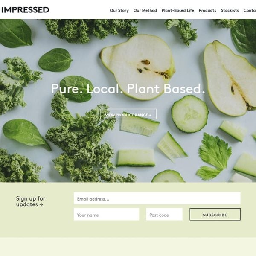The width and height of the screenshot is (256, 256).
Task: Click the Sign up for updates text
Action: coord(31,201)
